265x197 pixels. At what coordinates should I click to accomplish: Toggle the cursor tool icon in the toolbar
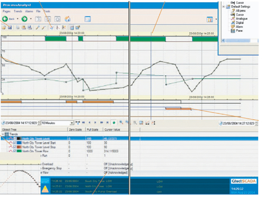[x=58, y=28]
